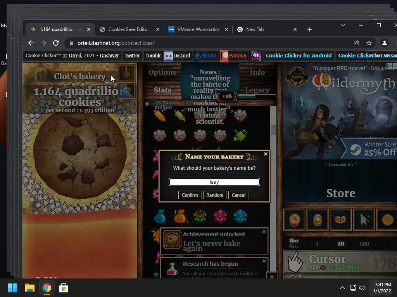397x297 pixels.
Task: Open volume control in system tray
Action: [x=362, y=288]
